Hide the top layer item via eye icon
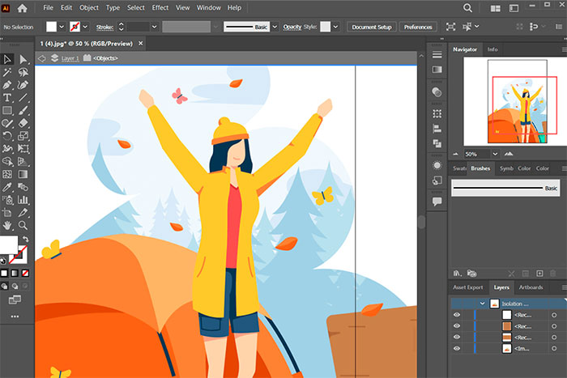This screenshot has height=378, width=567. (x=456, y=314)
